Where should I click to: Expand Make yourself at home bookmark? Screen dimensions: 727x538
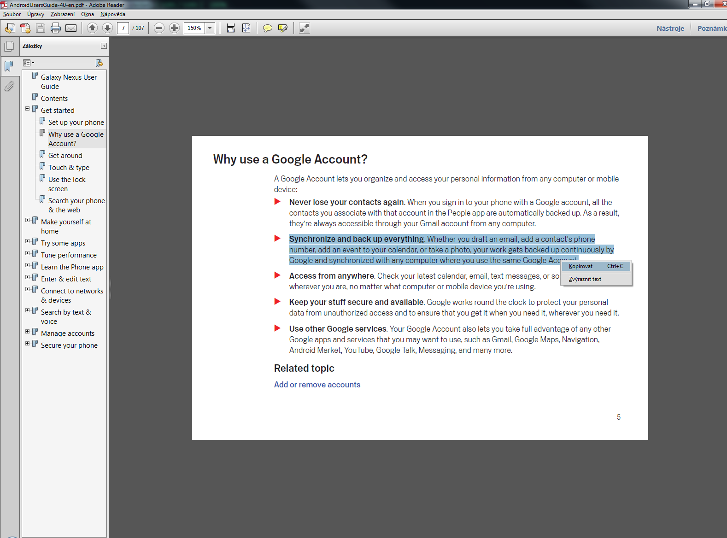click(27, 220)
